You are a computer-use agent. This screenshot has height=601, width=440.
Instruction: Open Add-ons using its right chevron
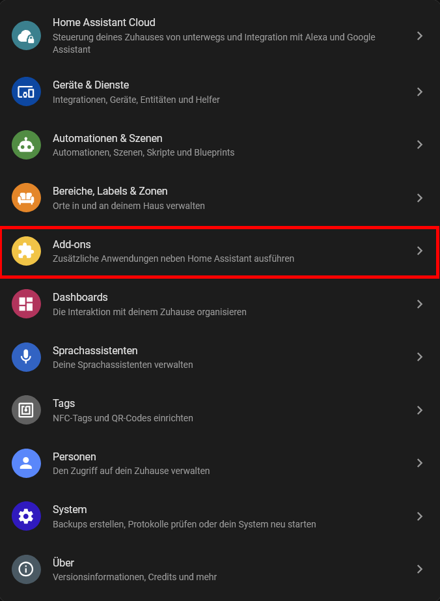pyautogui.click(x=420, y=251)
